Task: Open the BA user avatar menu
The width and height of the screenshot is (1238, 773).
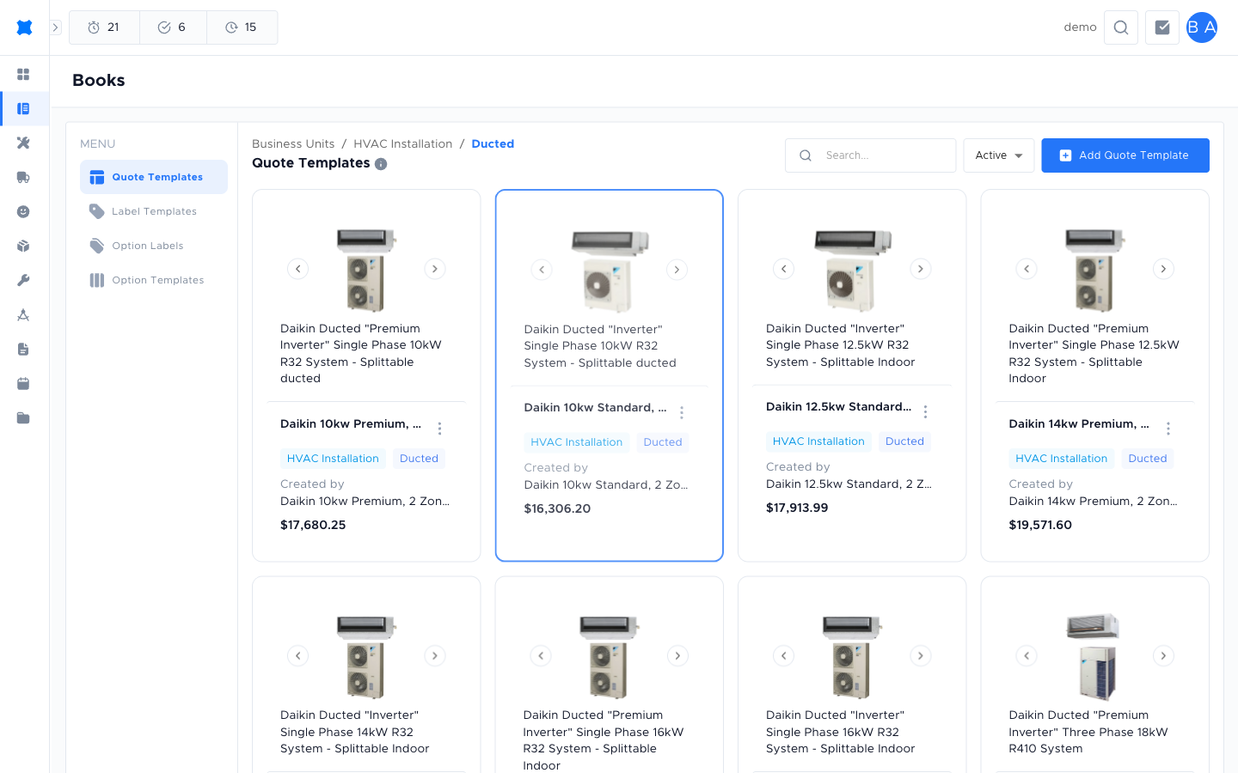Action: pos(1202,27)
